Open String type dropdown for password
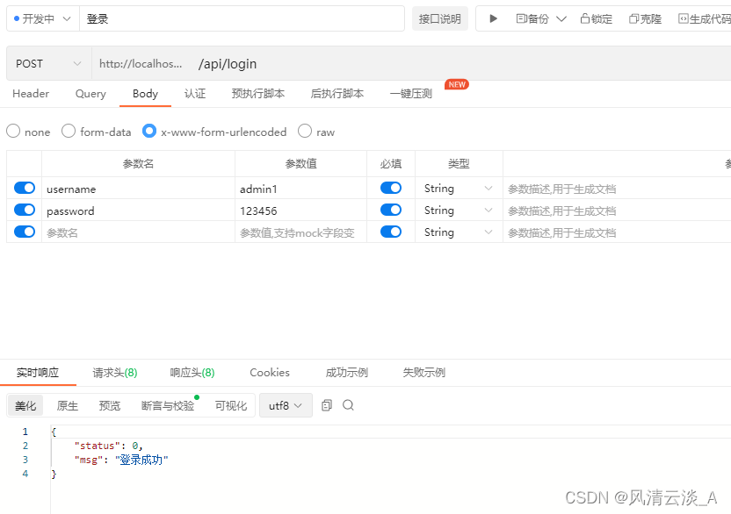Screen dimensions: 731x514 pyautogui.click(x=459, y=210)
